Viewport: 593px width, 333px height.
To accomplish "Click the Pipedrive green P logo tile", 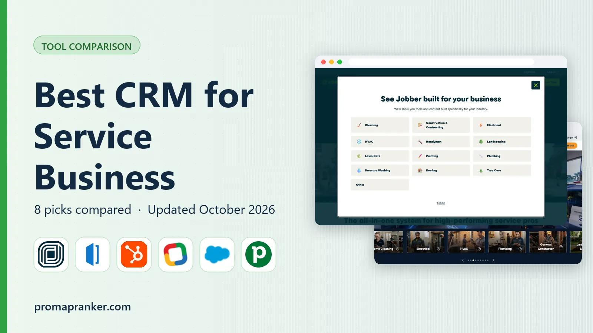I will pyautogui.click(x=259, y=255).
